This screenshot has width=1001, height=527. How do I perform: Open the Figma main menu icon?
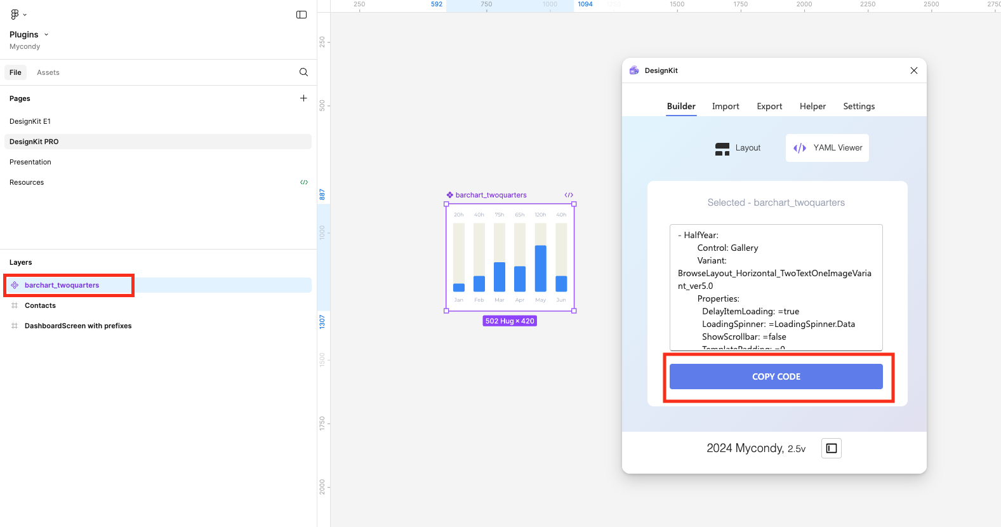tap(15, 14)
